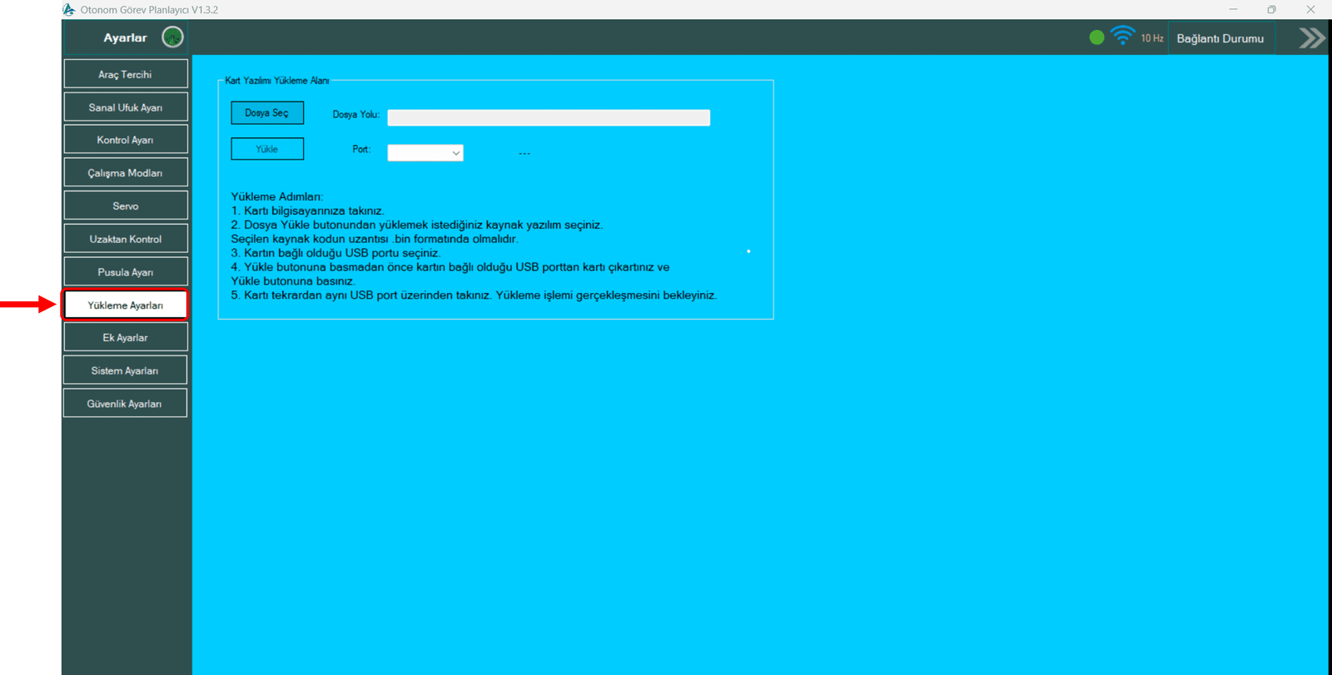This screenshot has width=1332, height=675.
Task: Click the step '3. Kartın bağlı olduğu USB portu seçiniz.'
Action: coord(335,253)
